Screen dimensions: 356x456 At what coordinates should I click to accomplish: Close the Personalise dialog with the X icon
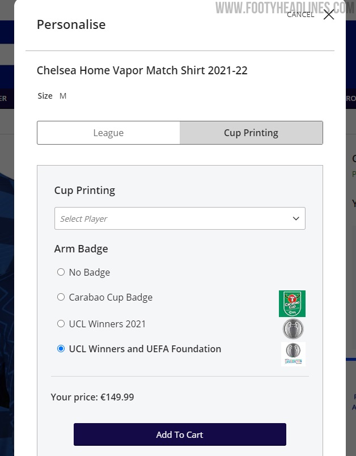point(329,15)
